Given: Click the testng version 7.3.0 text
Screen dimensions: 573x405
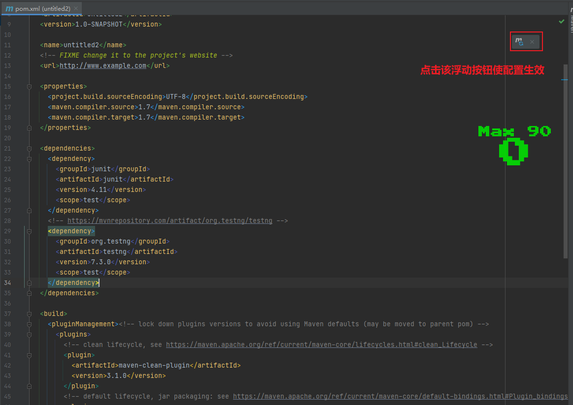Looking at the screenshot, I should pos(101,262).
